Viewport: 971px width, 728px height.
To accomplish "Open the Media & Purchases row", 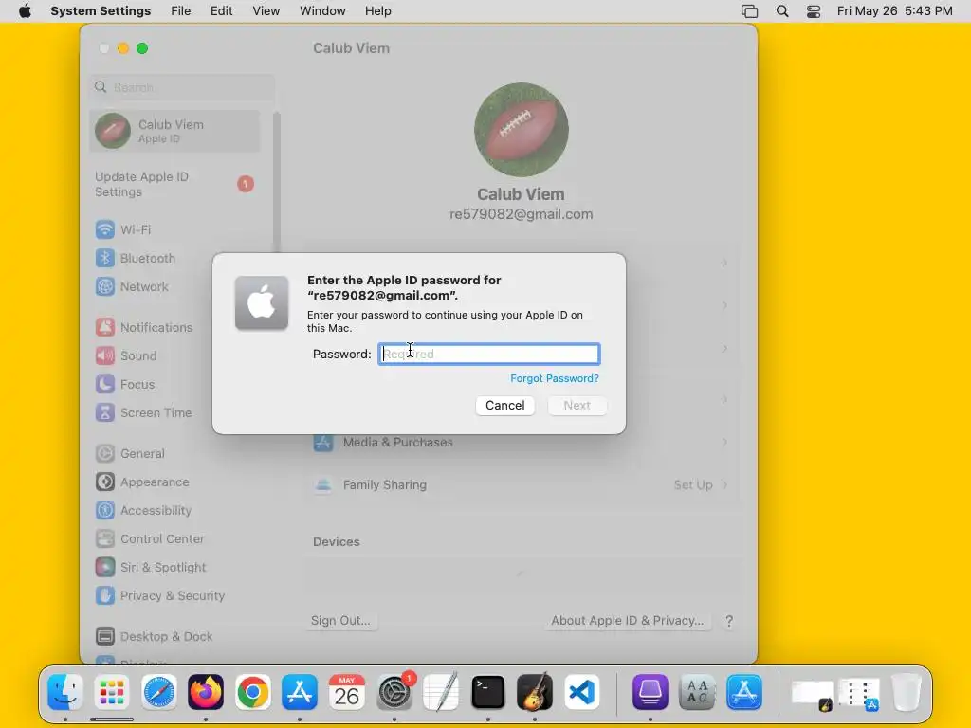I will [521, 442].
